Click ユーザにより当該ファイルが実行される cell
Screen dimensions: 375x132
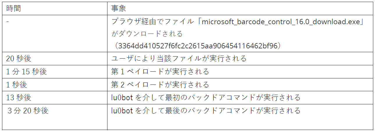click(240, 58)
